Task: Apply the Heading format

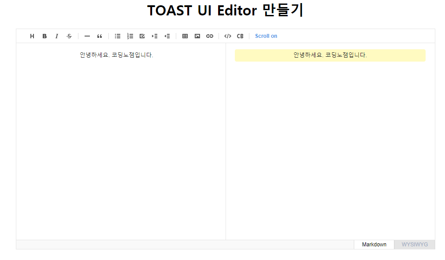Action: point(32,36)
